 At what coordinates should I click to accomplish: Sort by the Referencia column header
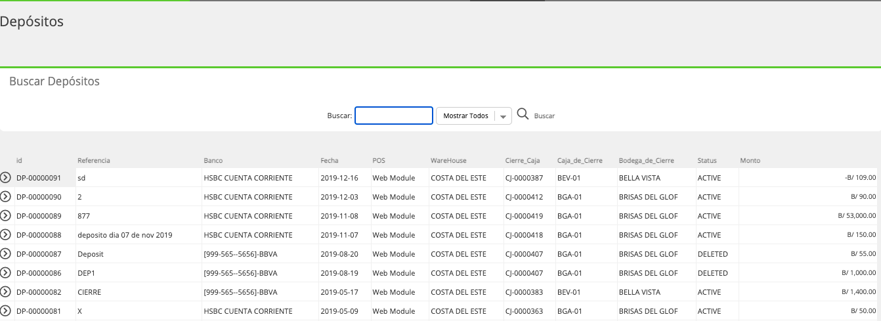point(94,160)
